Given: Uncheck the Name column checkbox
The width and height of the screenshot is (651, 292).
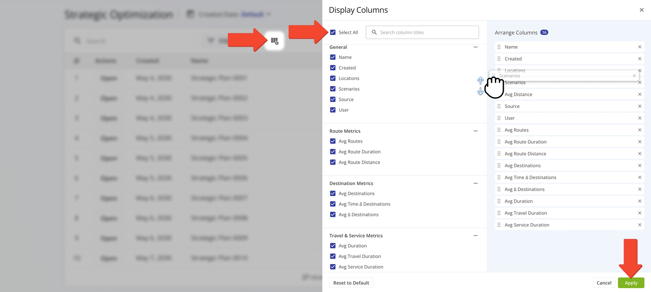Looking at the screenshot, I should [x=333, y=57].
